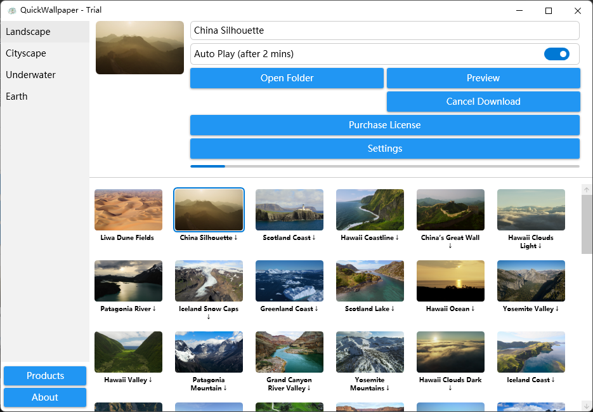The image size is (593, 412).
Task: Download Iceland Coast with its down-arrow icon
Action: pos(554,380)
